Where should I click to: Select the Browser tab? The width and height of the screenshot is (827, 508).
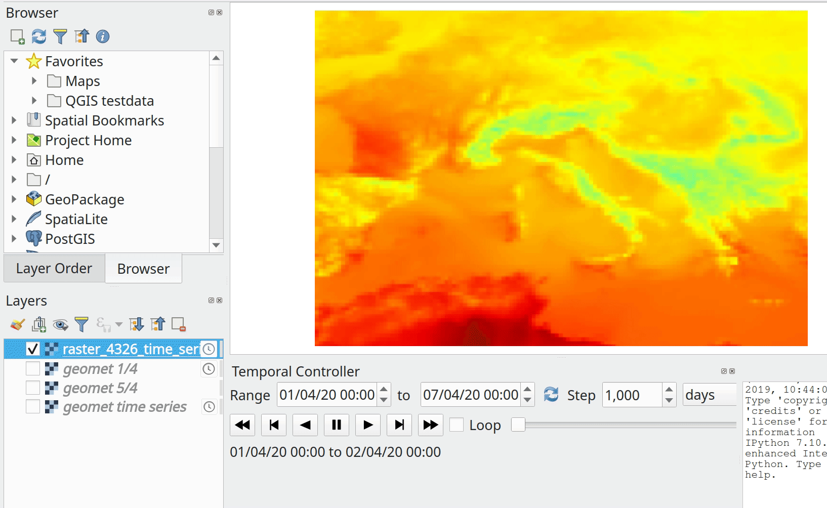(143, 269)
